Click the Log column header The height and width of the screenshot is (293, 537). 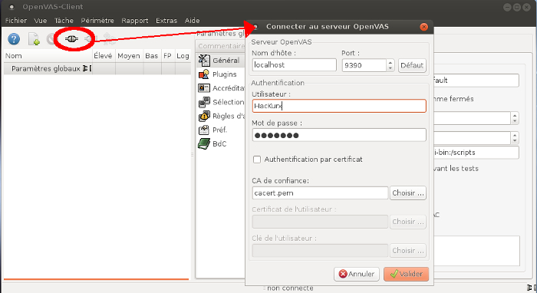(183, 56)
